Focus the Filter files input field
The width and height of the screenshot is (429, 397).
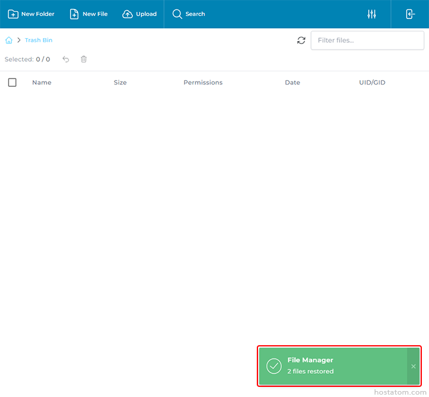(367, 40)
